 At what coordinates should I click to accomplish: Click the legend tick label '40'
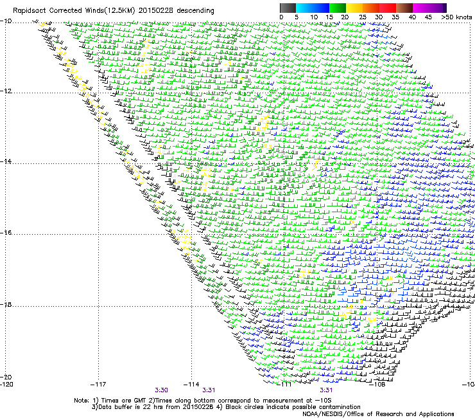tap(412, 17)
